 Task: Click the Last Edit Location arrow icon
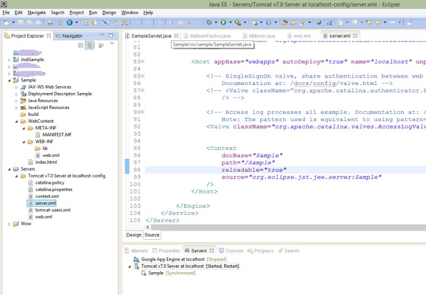[x=369, y=22]
